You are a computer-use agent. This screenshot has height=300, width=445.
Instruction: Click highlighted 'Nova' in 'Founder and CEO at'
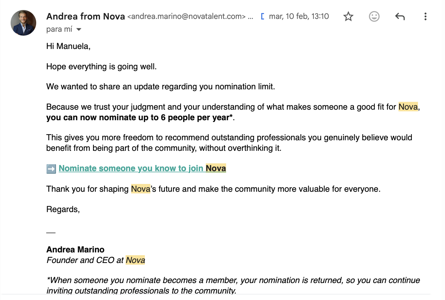coord(135,260)
